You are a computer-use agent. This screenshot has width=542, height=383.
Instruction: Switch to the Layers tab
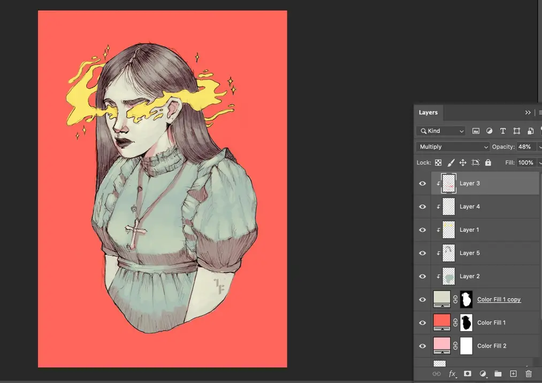[428, 112]
